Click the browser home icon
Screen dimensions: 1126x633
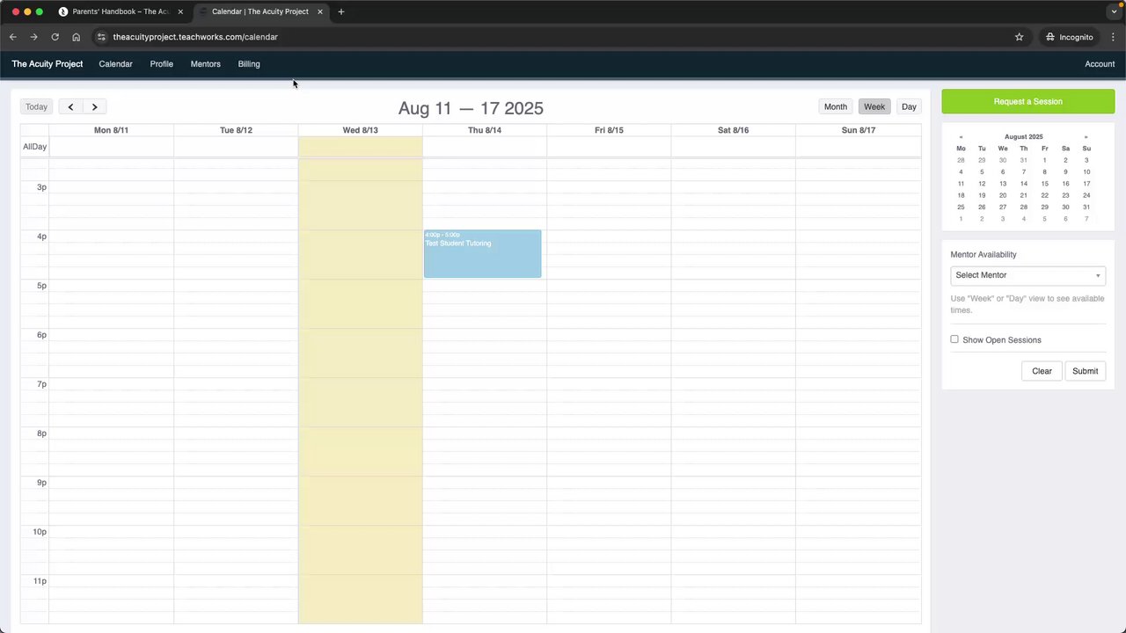[x=77, y=37]
